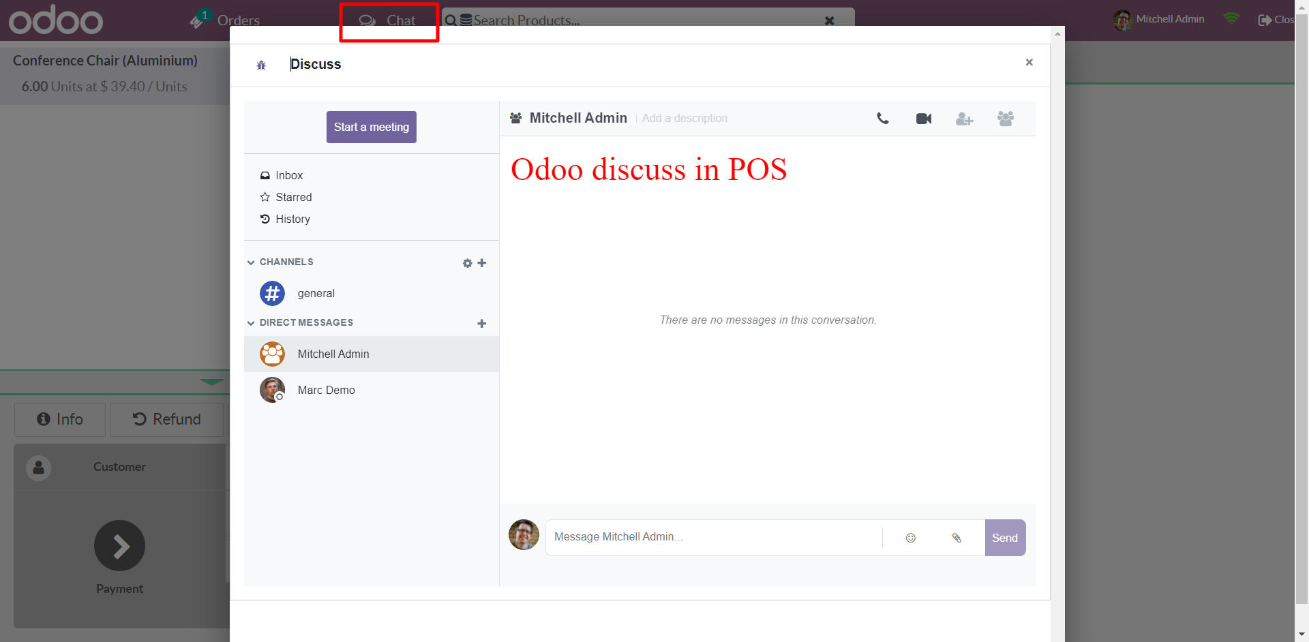
Task: Click the wifi connection status icon
Action: [x=1231, y=18]
